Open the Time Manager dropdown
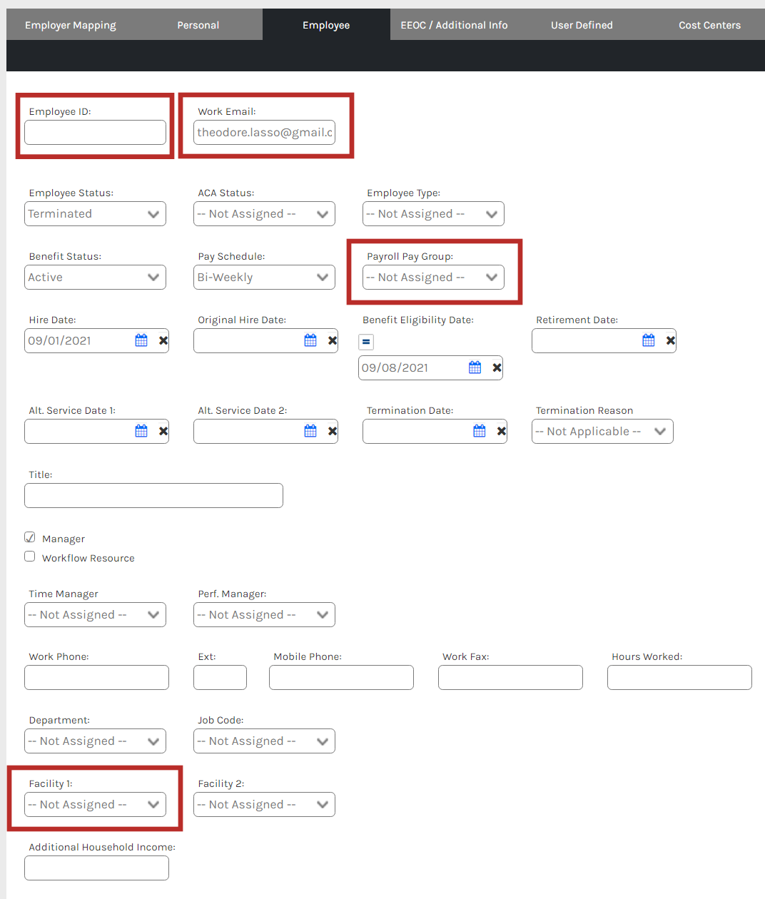This screenshot has width=765, height=899. click(x=95, y=615)
